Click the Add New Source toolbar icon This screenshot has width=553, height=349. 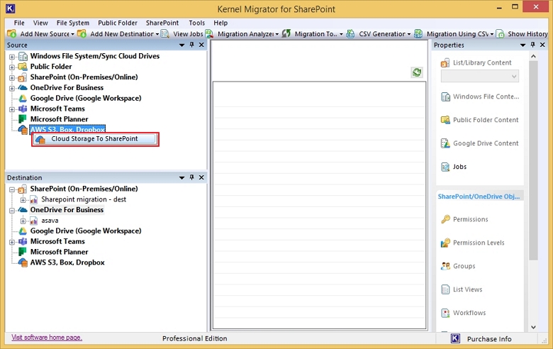[x=11, y=34]
